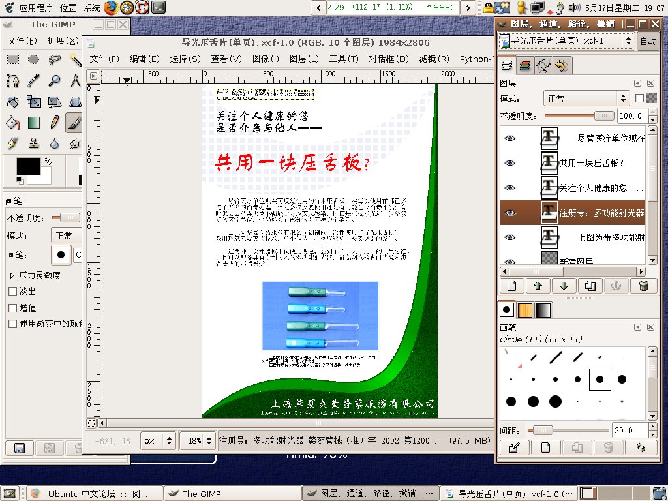Open the Layers panel tab menu arrow
668x501 pixels.
pos(637,83)
